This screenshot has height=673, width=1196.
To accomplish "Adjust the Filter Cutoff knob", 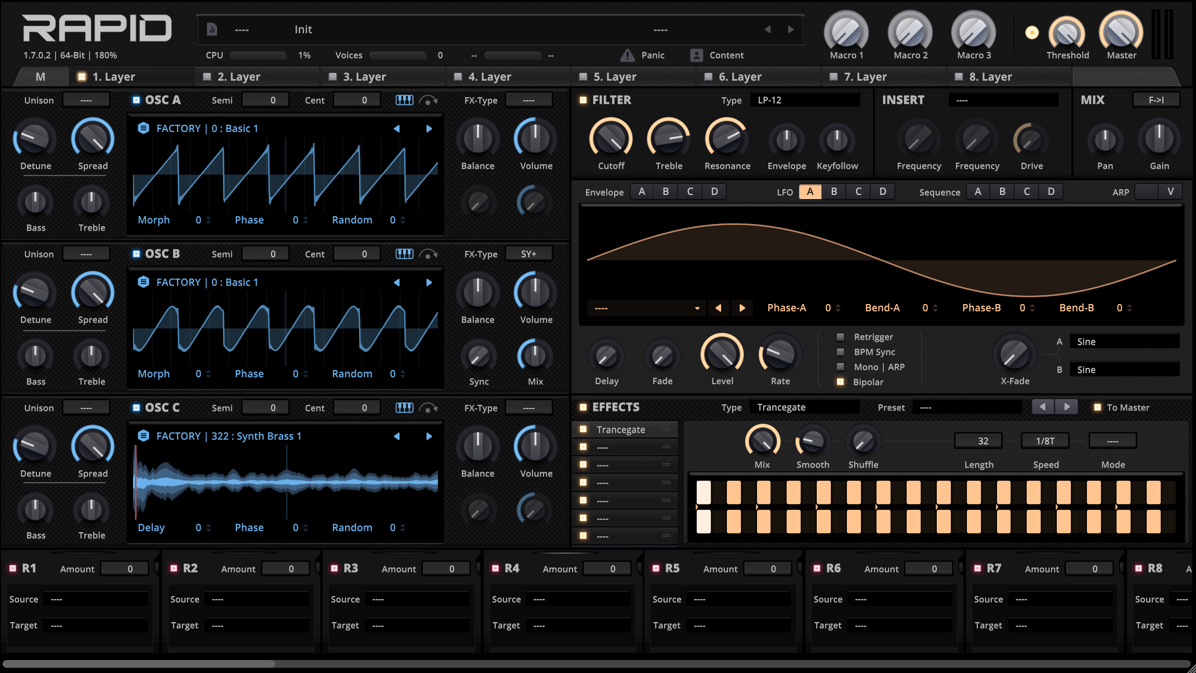I will [611, 139].
